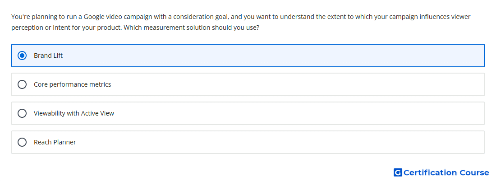Select the Brand Lift radio button
The image size is (496, 181).
pyautogui.click(x=22, y=56)
